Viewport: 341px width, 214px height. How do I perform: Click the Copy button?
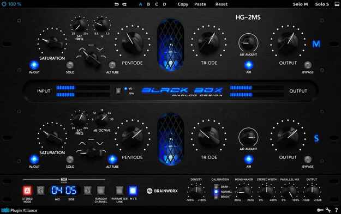[183, 4]
